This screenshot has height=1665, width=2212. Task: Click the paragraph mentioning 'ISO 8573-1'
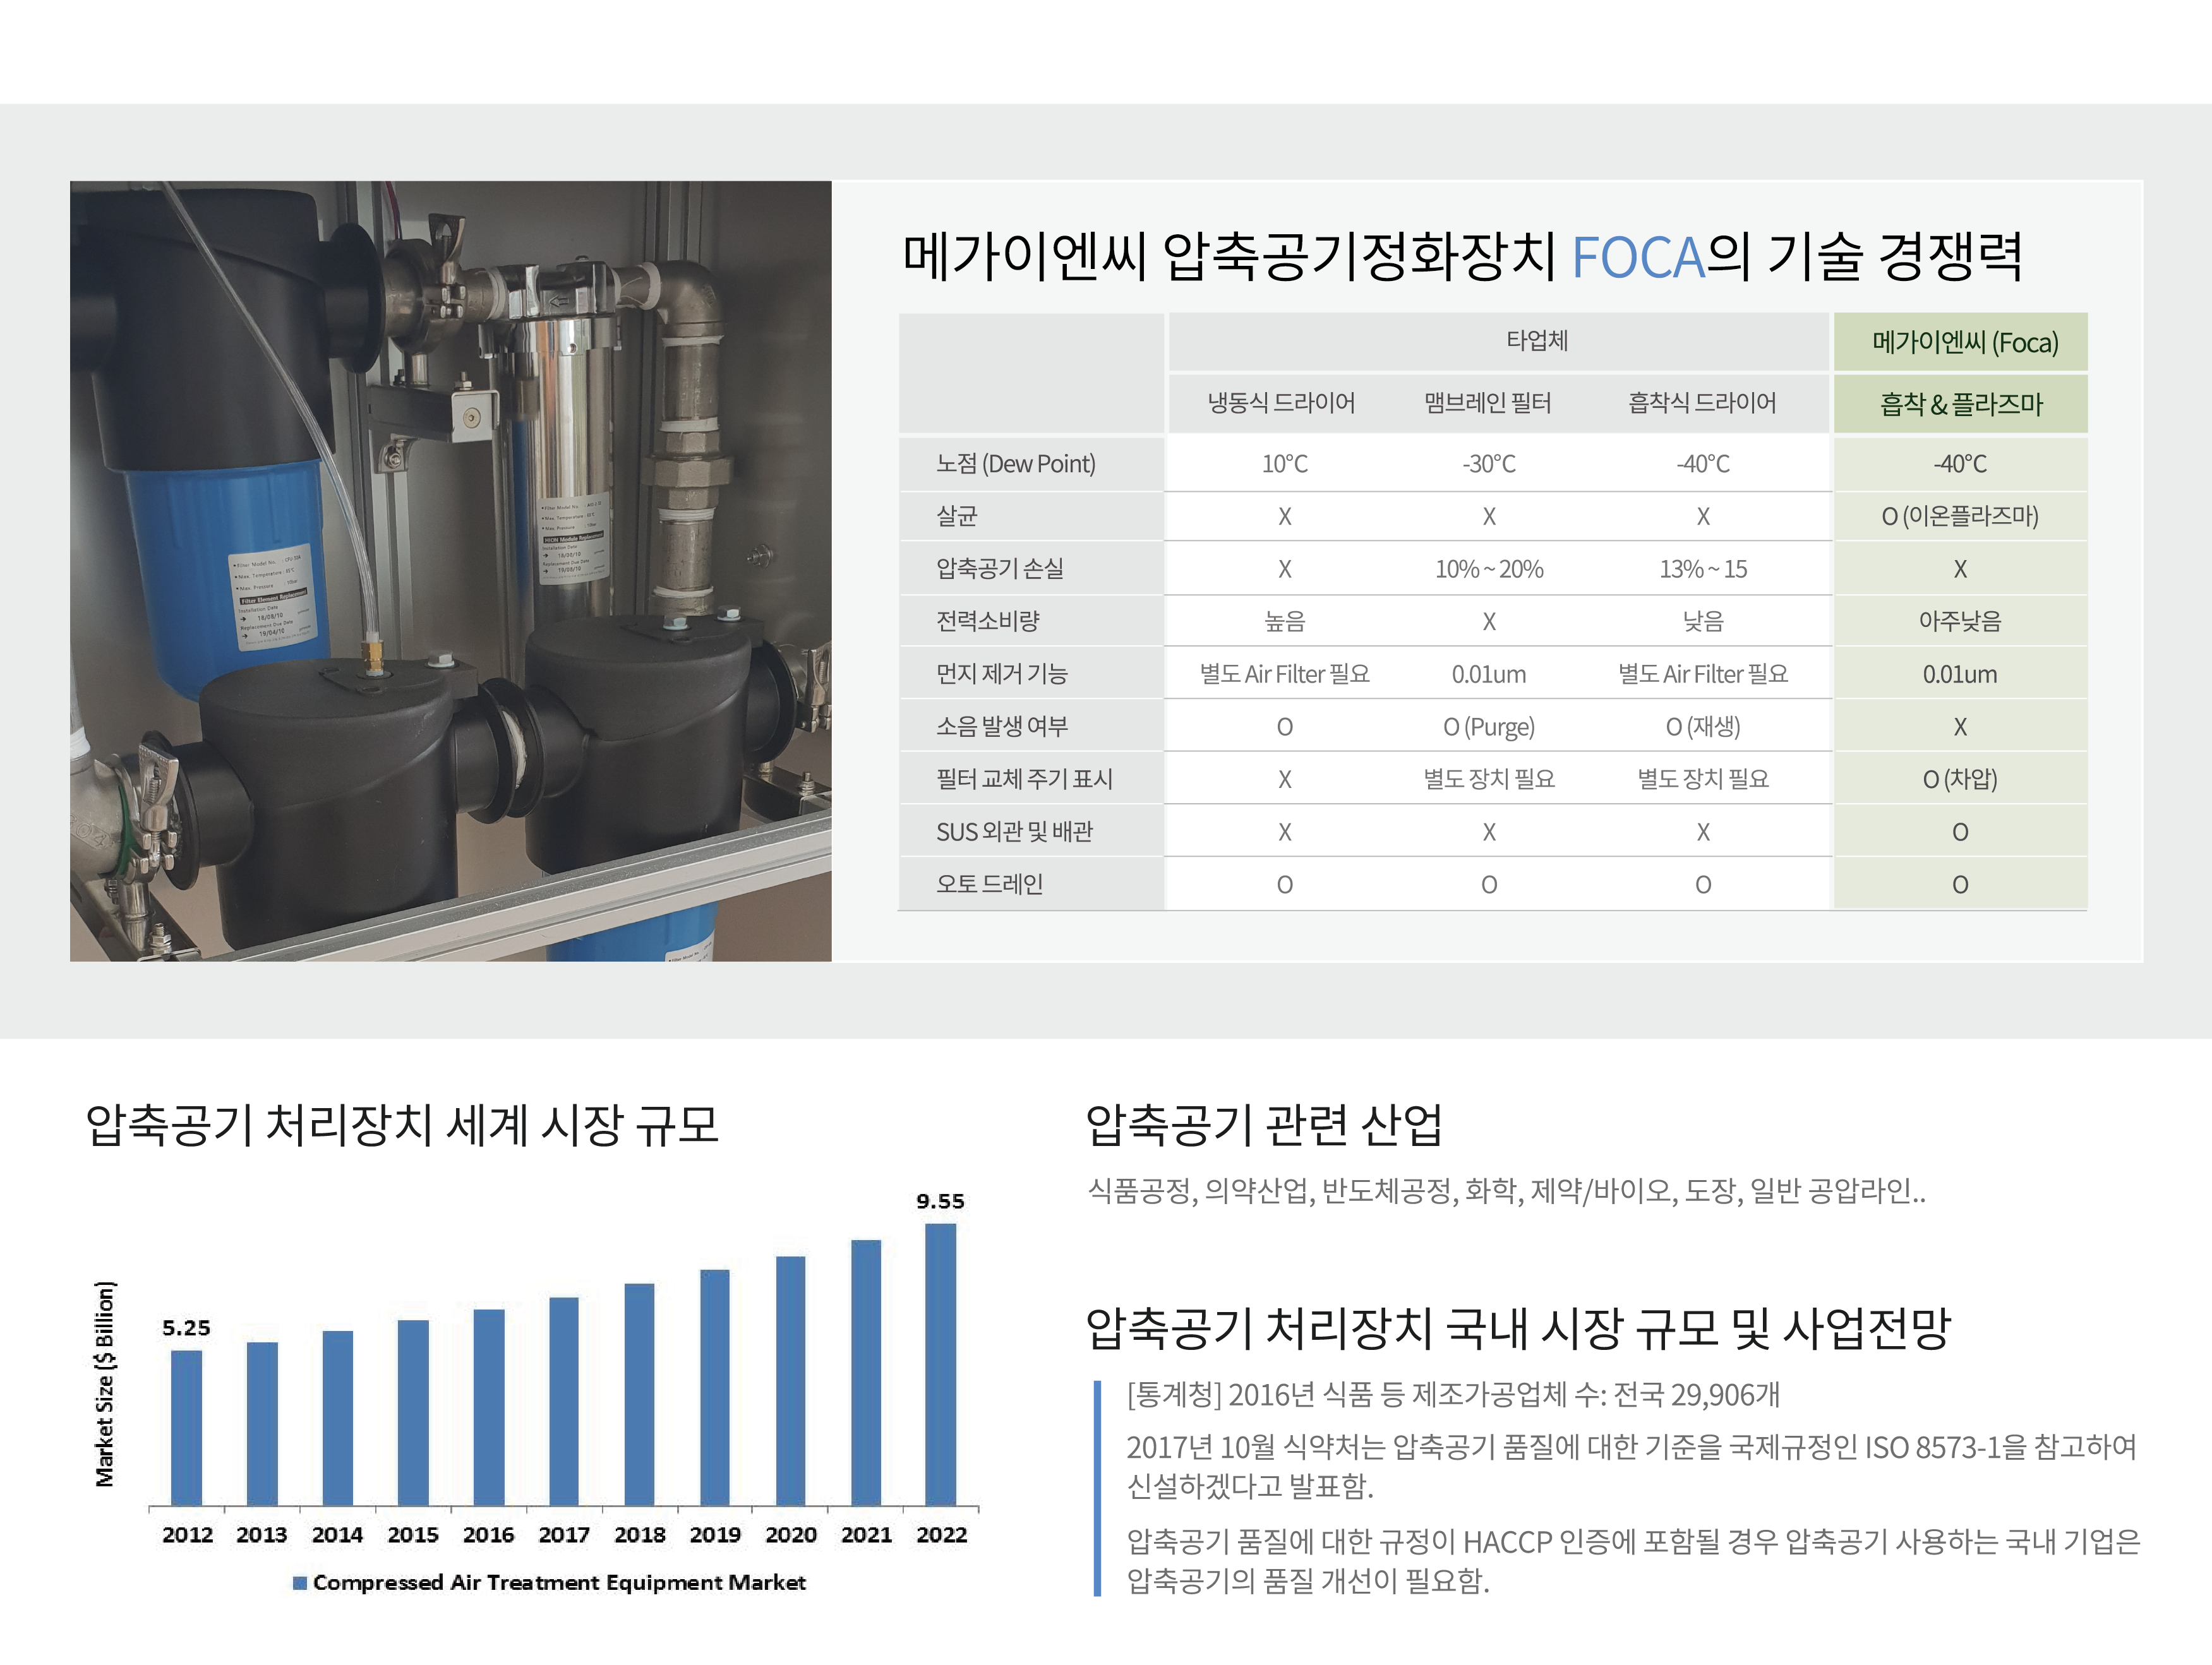click(x=1632, y=1466)
